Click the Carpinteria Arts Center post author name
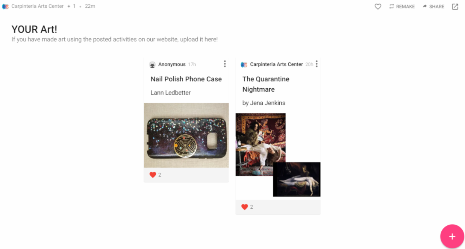Screen dimensions: 465x249 tap(276, 64)
